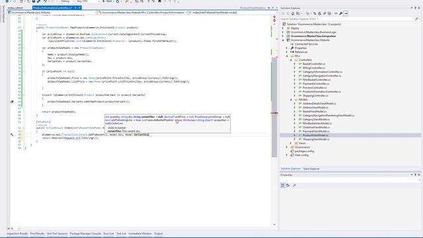Open Find Results tab
Screen dimensions: 423x238
(37, 233)
